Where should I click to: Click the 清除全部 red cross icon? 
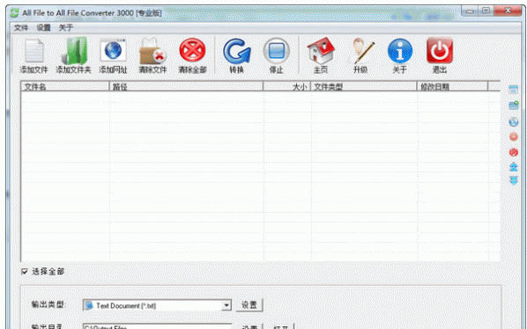pos(192,50)
